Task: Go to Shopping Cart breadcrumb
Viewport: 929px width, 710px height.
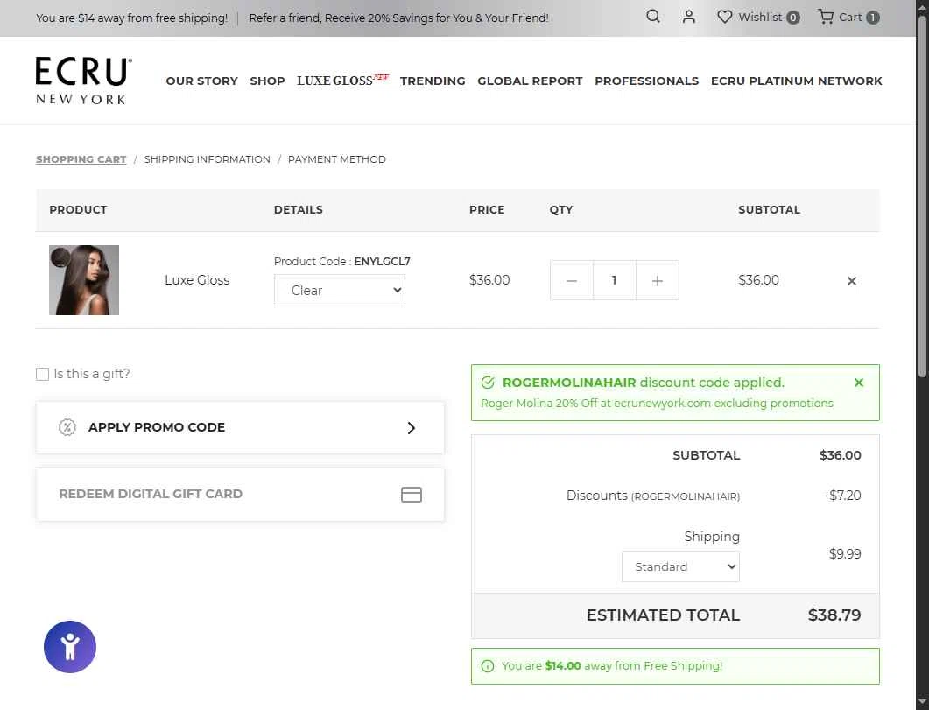Action: 81,159
